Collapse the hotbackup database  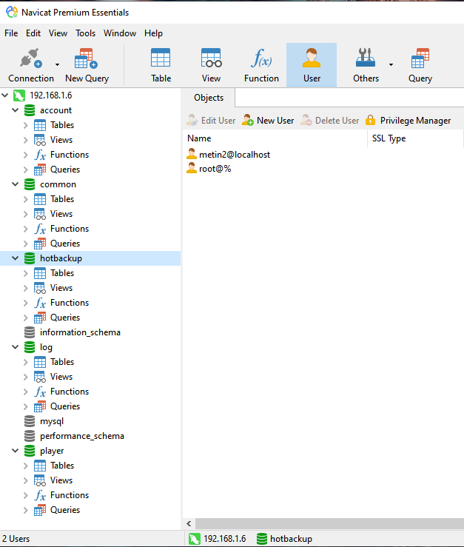15,258
